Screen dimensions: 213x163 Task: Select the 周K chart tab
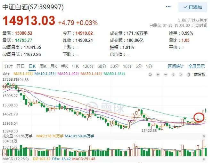point(43,66)
